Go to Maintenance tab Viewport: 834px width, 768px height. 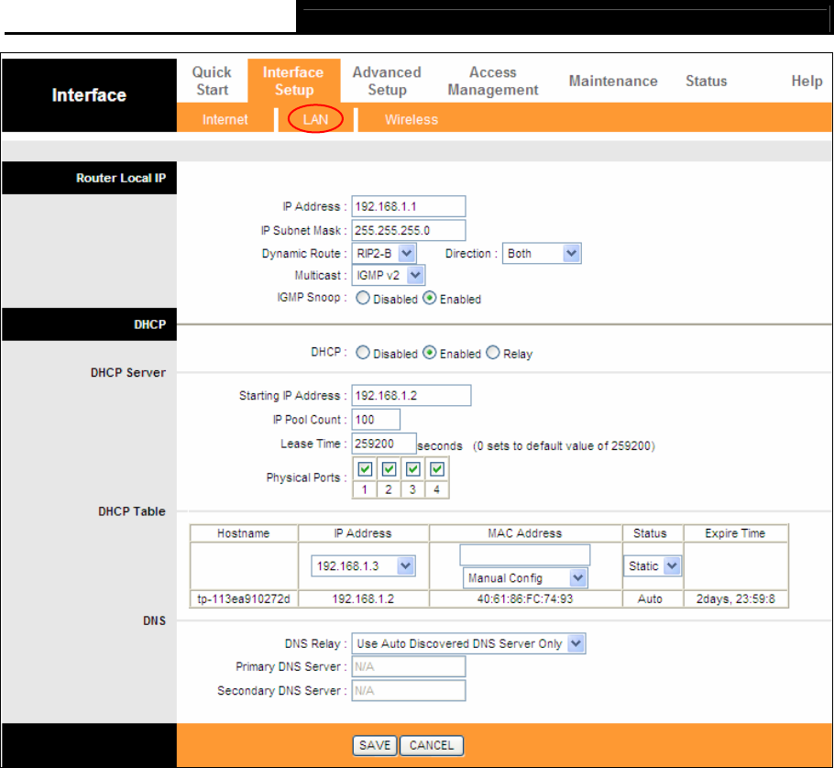click(x=612, y=81)
